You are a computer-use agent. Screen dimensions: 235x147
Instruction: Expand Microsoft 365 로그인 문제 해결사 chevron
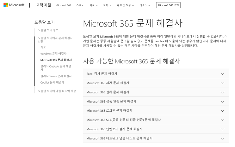[x=222, y=111]
